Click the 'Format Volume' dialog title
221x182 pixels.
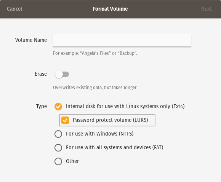coord(110,9)
